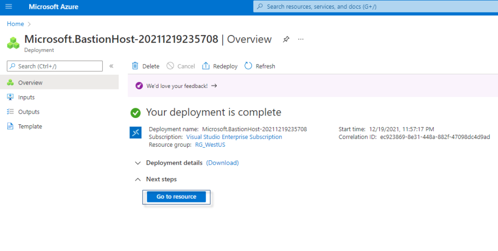Click the Cancel circle-slash icon
The width and height of the screenshot is (498, 251).
(x=170, y=66)
